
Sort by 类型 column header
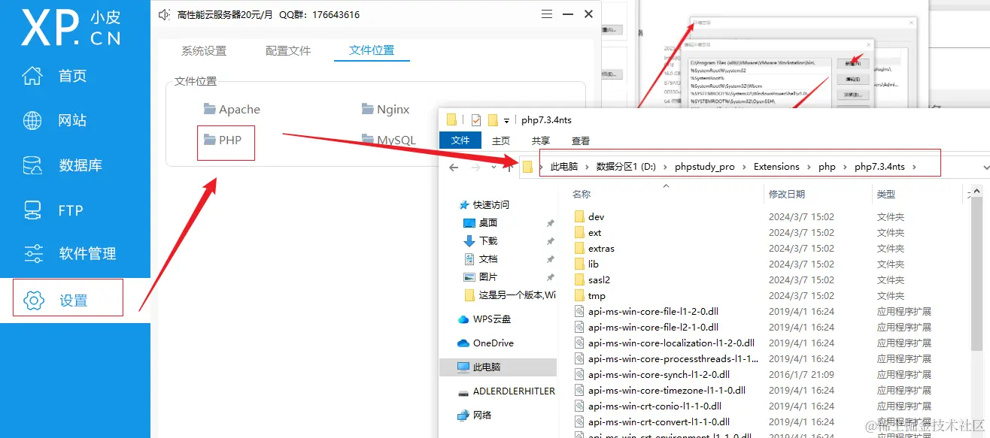click(x=886, y=195)
